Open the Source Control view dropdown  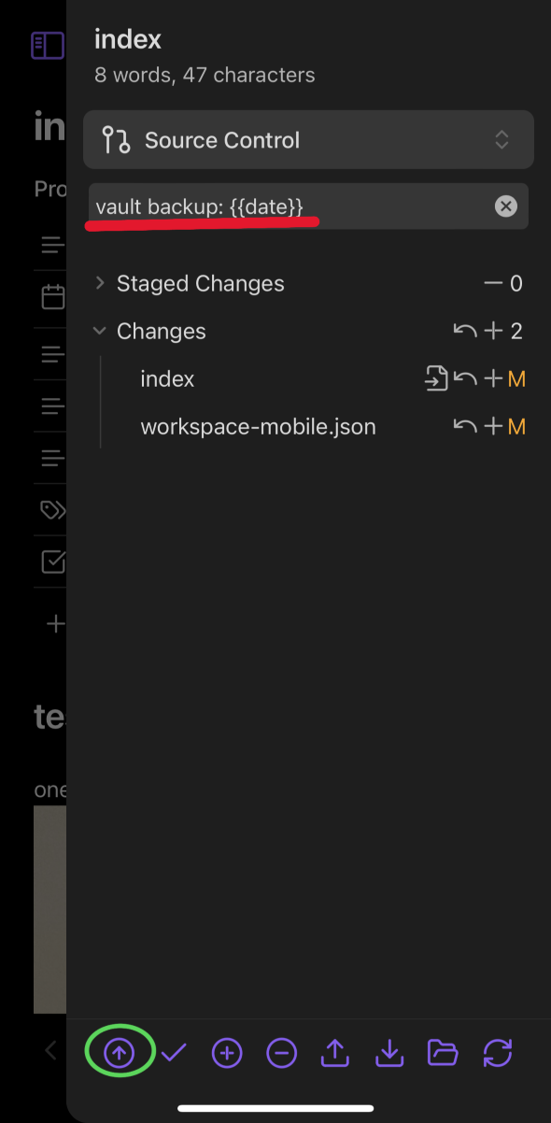tap(308, 140)
